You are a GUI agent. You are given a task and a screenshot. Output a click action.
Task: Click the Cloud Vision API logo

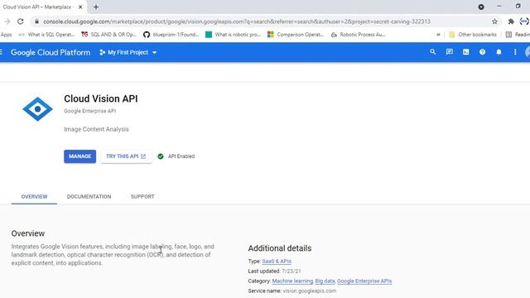[37, 108]
